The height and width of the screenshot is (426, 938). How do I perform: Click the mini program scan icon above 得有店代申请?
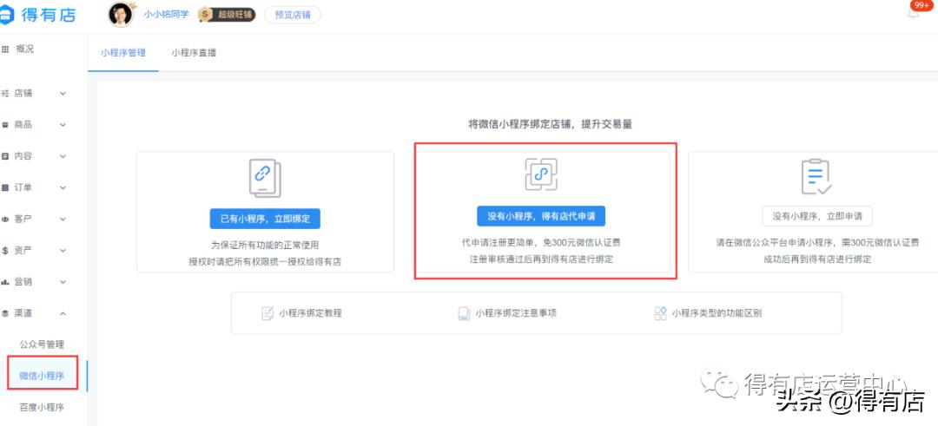coord(541,174)
